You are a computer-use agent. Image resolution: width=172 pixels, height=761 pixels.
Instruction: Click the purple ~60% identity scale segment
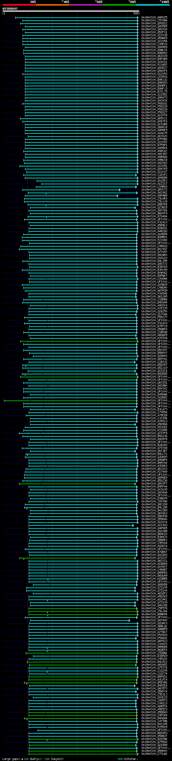(x=86, y=5)
